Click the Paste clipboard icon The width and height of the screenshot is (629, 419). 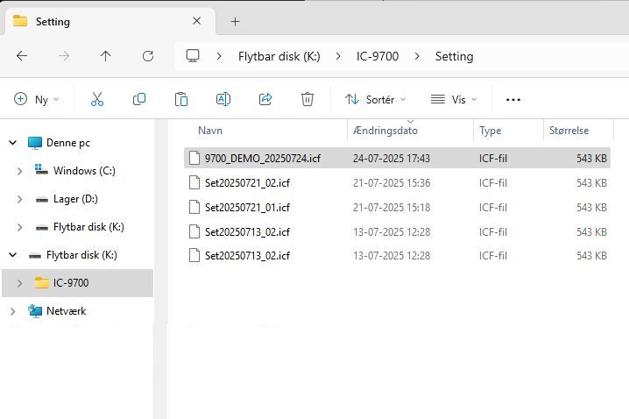coord(181,99)
